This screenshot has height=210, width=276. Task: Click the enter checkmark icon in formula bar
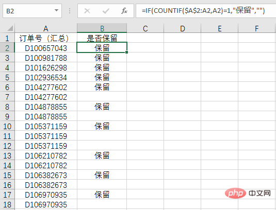click(x=106, y=11)
